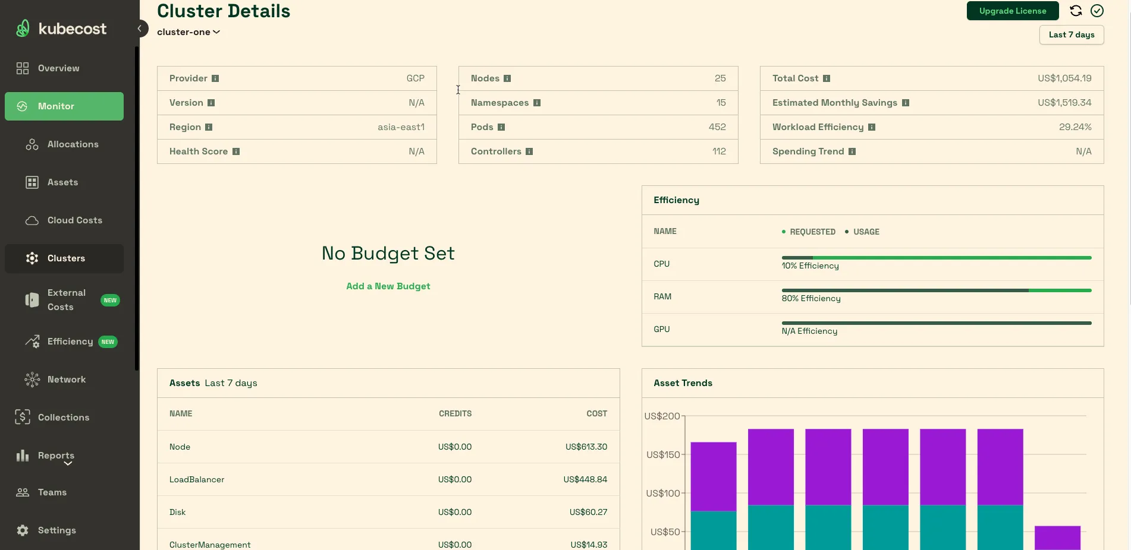Click the Network icon in sidebar

click(32, 380)
